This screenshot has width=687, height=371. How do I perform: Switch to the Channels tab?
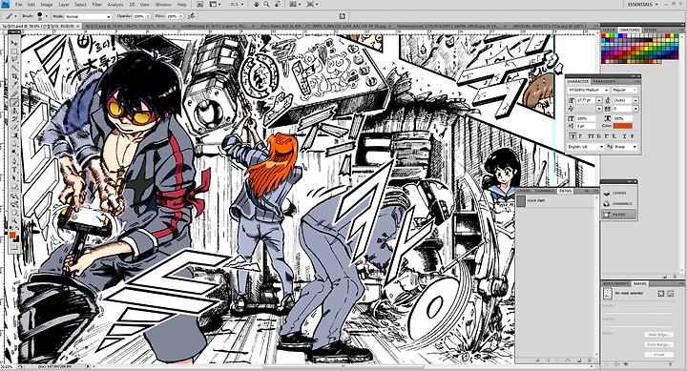click(x=545, y=191)
